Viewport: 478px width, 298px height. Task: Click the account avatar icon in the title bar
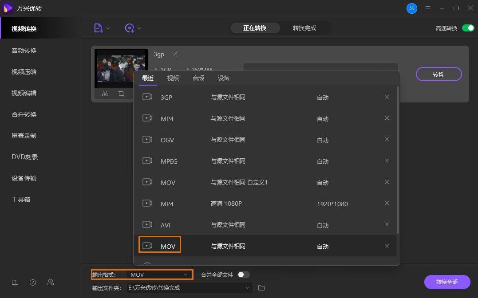click(412, 8)
